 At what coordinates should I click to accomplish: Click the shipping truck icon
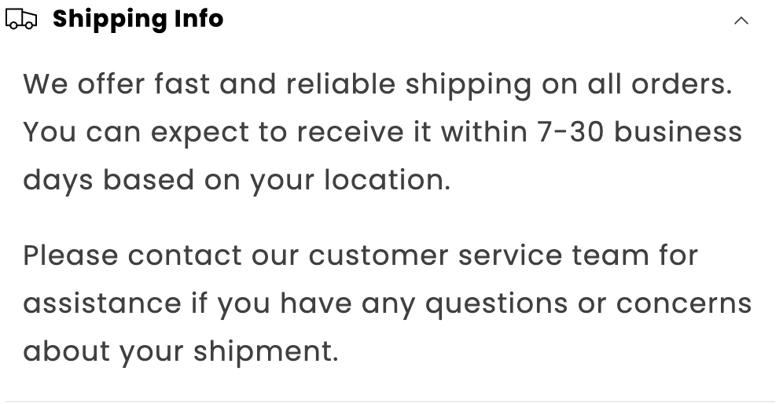pyautogui.click(x=21, y=20)
